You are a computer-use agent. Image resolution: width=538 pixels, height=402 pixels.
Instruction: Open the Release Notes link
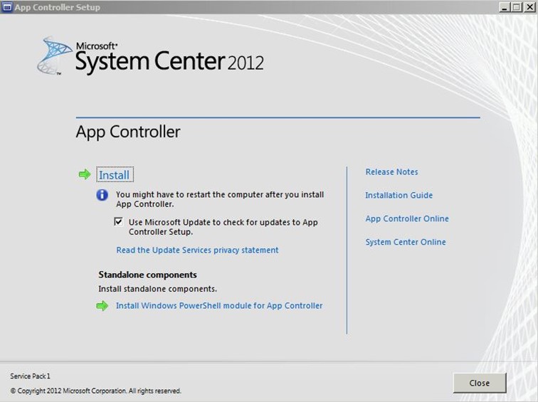(x=391, y=172)
